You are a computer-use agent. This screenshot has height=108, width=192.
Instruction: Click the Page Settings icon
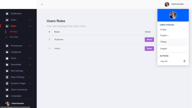click(x=7, y=77)
